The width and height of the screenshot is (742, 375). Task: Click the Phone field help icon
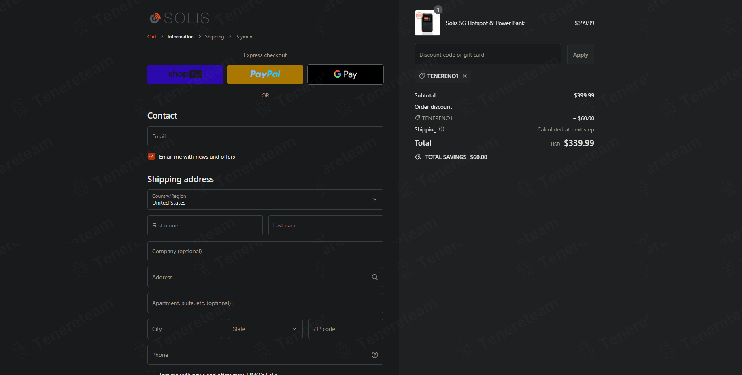pos(375,355)
